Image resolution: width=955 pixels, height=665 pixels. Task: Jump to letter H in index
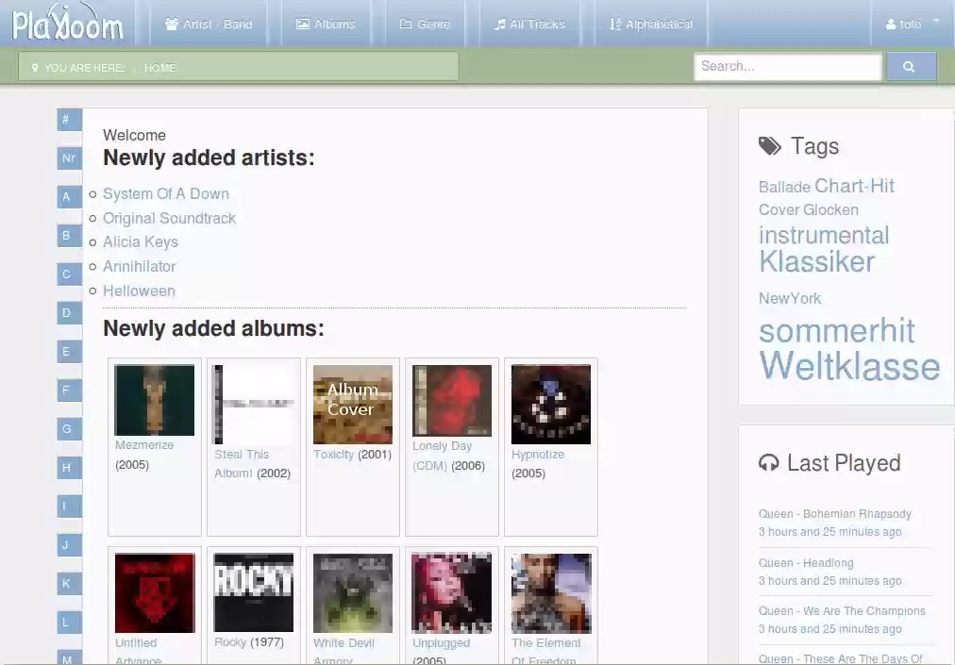[x=70, y=468]
